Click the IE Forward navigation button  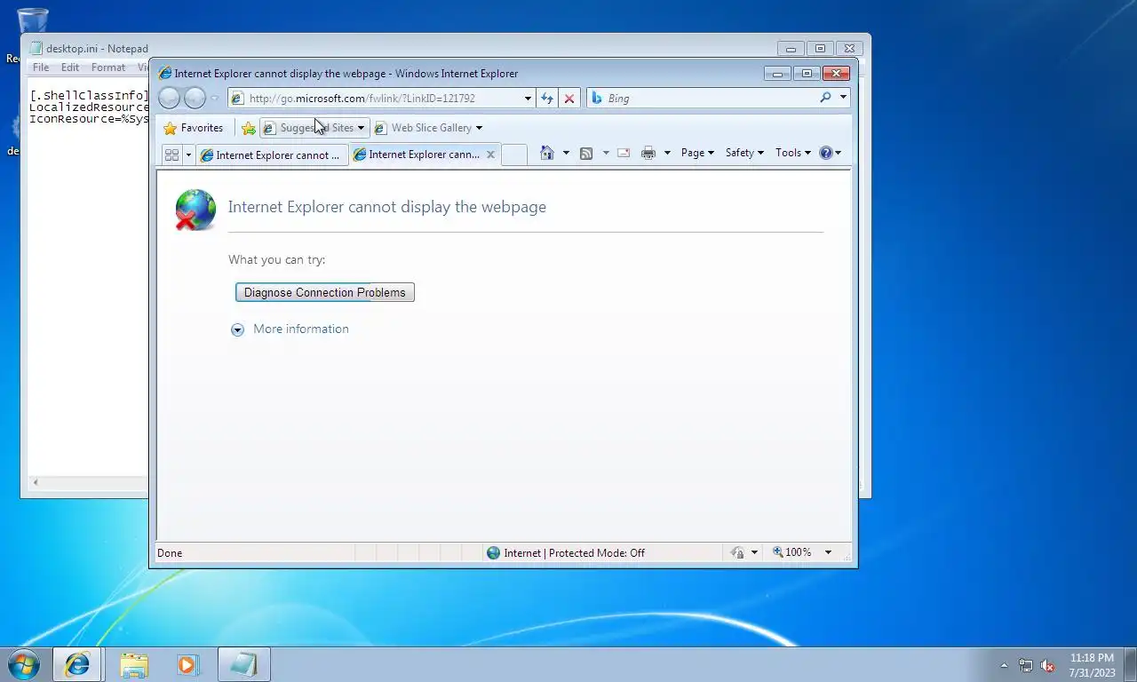pos(195,99)
